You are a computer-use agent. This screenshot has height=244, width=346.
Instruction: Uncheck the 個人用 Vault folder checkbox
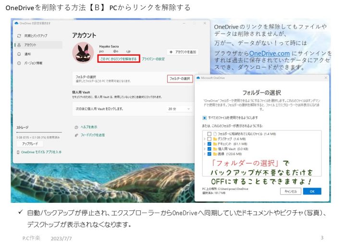click(x=209, y=149)
